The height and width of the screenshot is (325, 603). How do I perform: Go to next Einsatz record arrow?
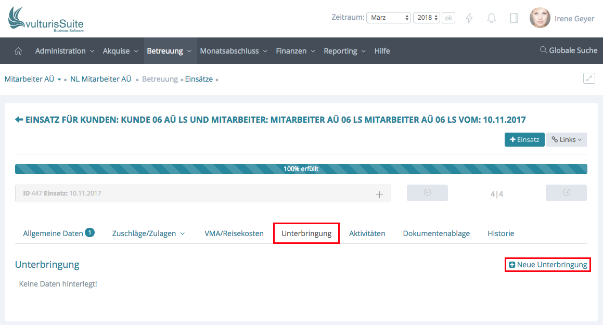pos(566,193)
